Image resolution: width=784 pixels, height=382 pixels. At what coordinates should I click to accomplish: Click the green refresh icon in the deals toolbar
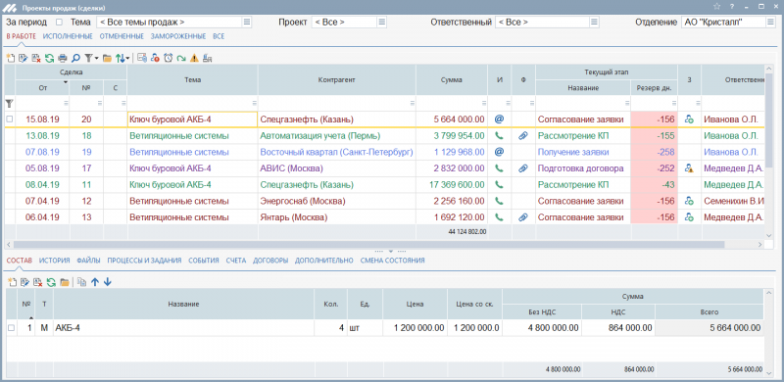click(x=50, y=58)
